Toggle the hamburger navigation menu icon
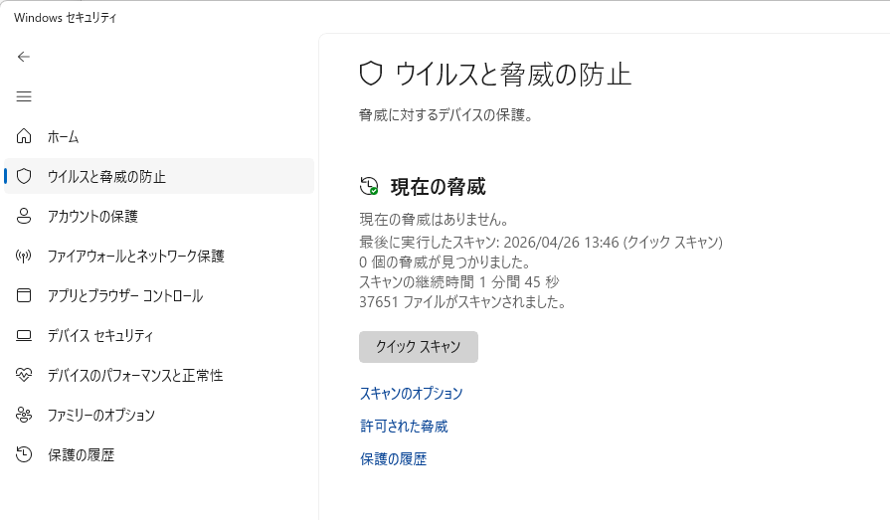 click(23, 96)
